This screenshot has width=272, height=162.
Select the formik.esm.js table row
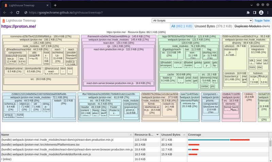tap(135, 154)
